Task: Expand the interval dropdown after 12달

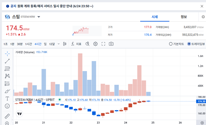Action: tap(59, 44)
